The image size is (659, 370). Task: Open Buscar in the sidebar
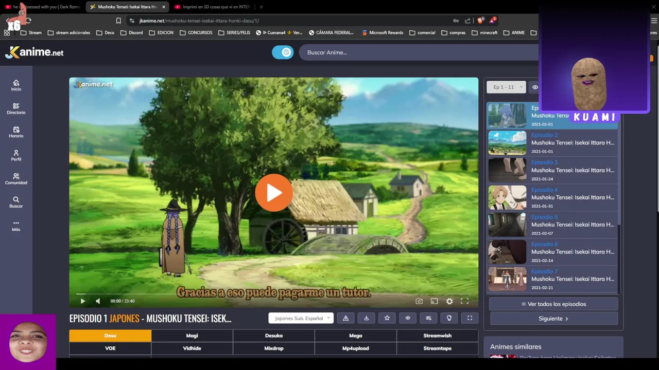pyautogui.click(x=16, y=202)
